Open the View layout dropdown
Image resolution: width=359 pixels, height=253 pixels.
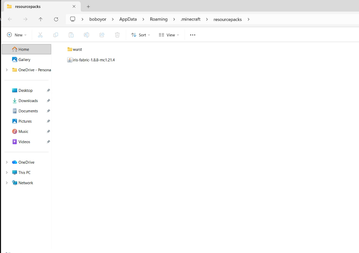click(169, 35)
